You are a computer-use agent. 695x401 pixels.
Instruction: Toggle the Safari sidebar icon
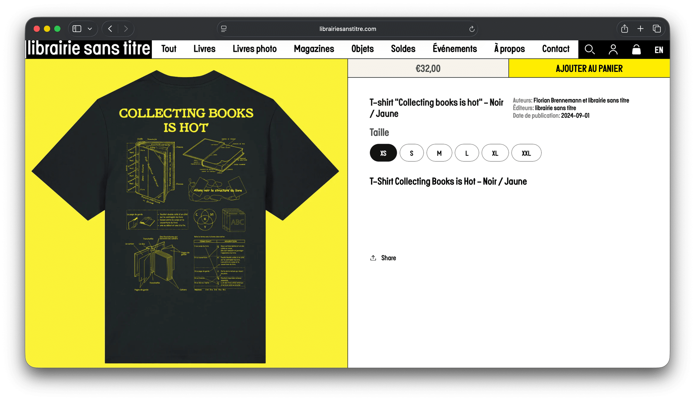pos(77,29)
